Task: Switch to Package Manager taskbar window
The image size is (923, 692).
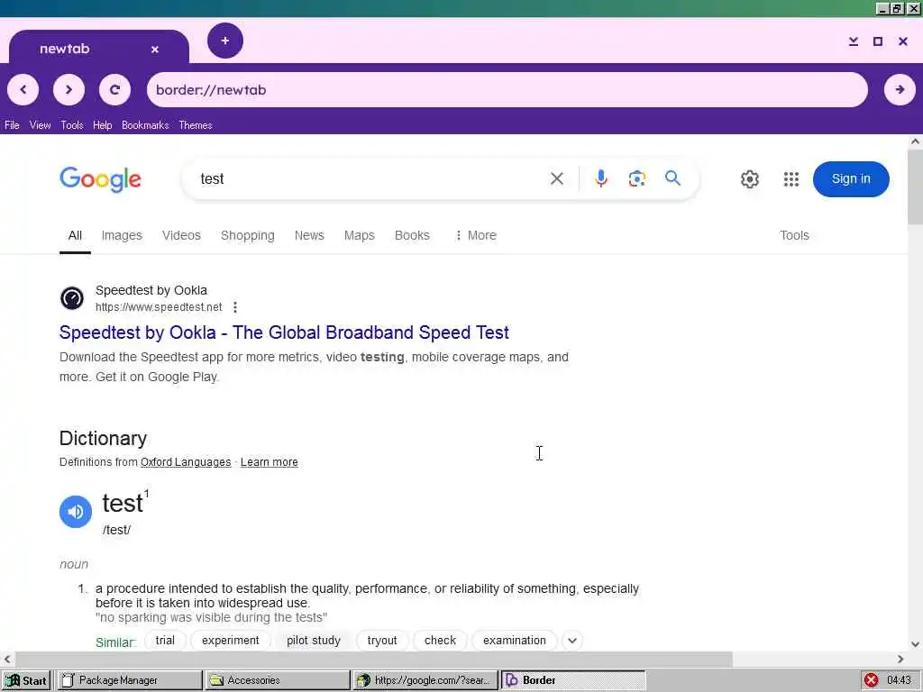Action: pos(130,680)
